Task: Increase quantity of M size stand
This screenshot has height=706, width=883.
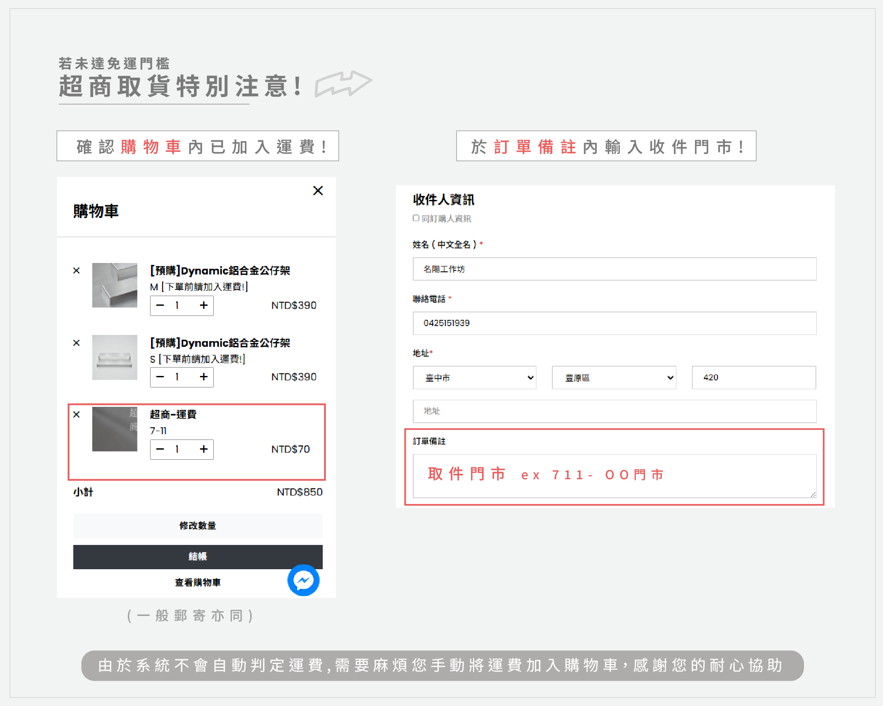Action: point(204,305)
